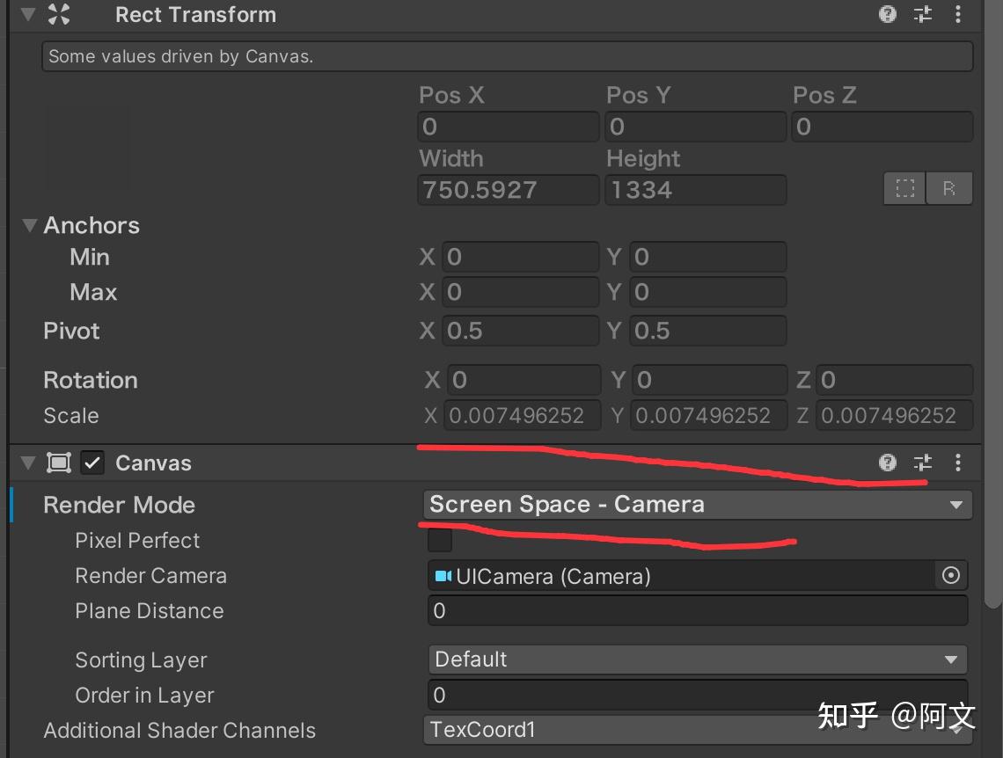Open the anchor presets widget square
The height and width of the screenshot is (758, 1003).
(88, 145)
